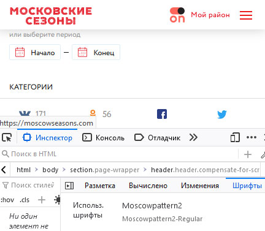Select html in the breadcrumbs

[23, 170]
